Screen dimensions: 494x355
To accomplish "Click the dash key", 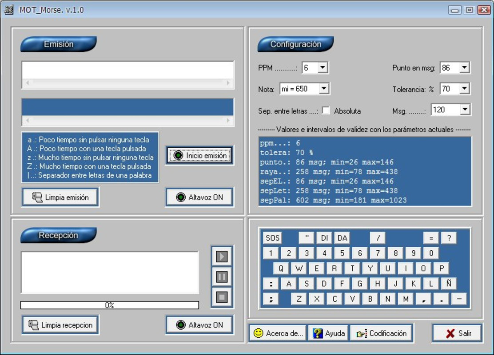I will [459, 299].
